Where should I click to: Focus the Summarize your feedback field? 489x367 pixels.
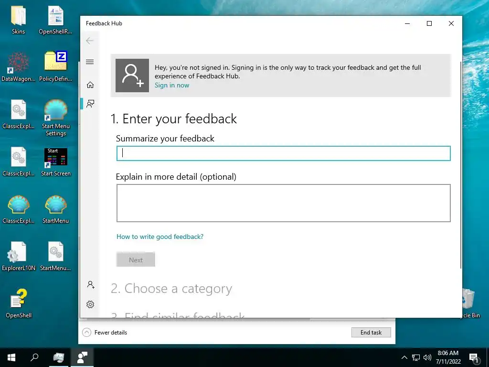tap(284, 153)
